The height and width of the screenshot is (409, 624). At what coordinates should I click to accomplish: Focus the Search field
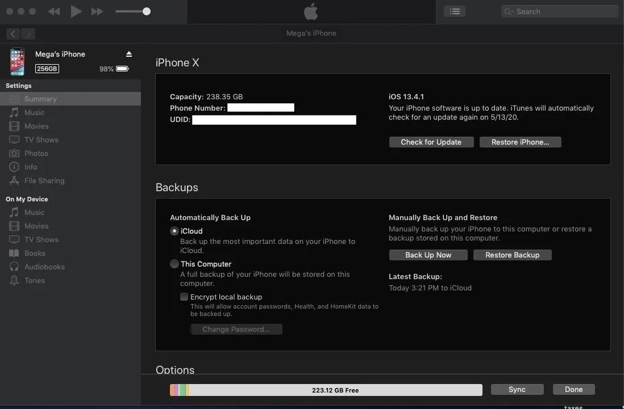coord(559,11)
